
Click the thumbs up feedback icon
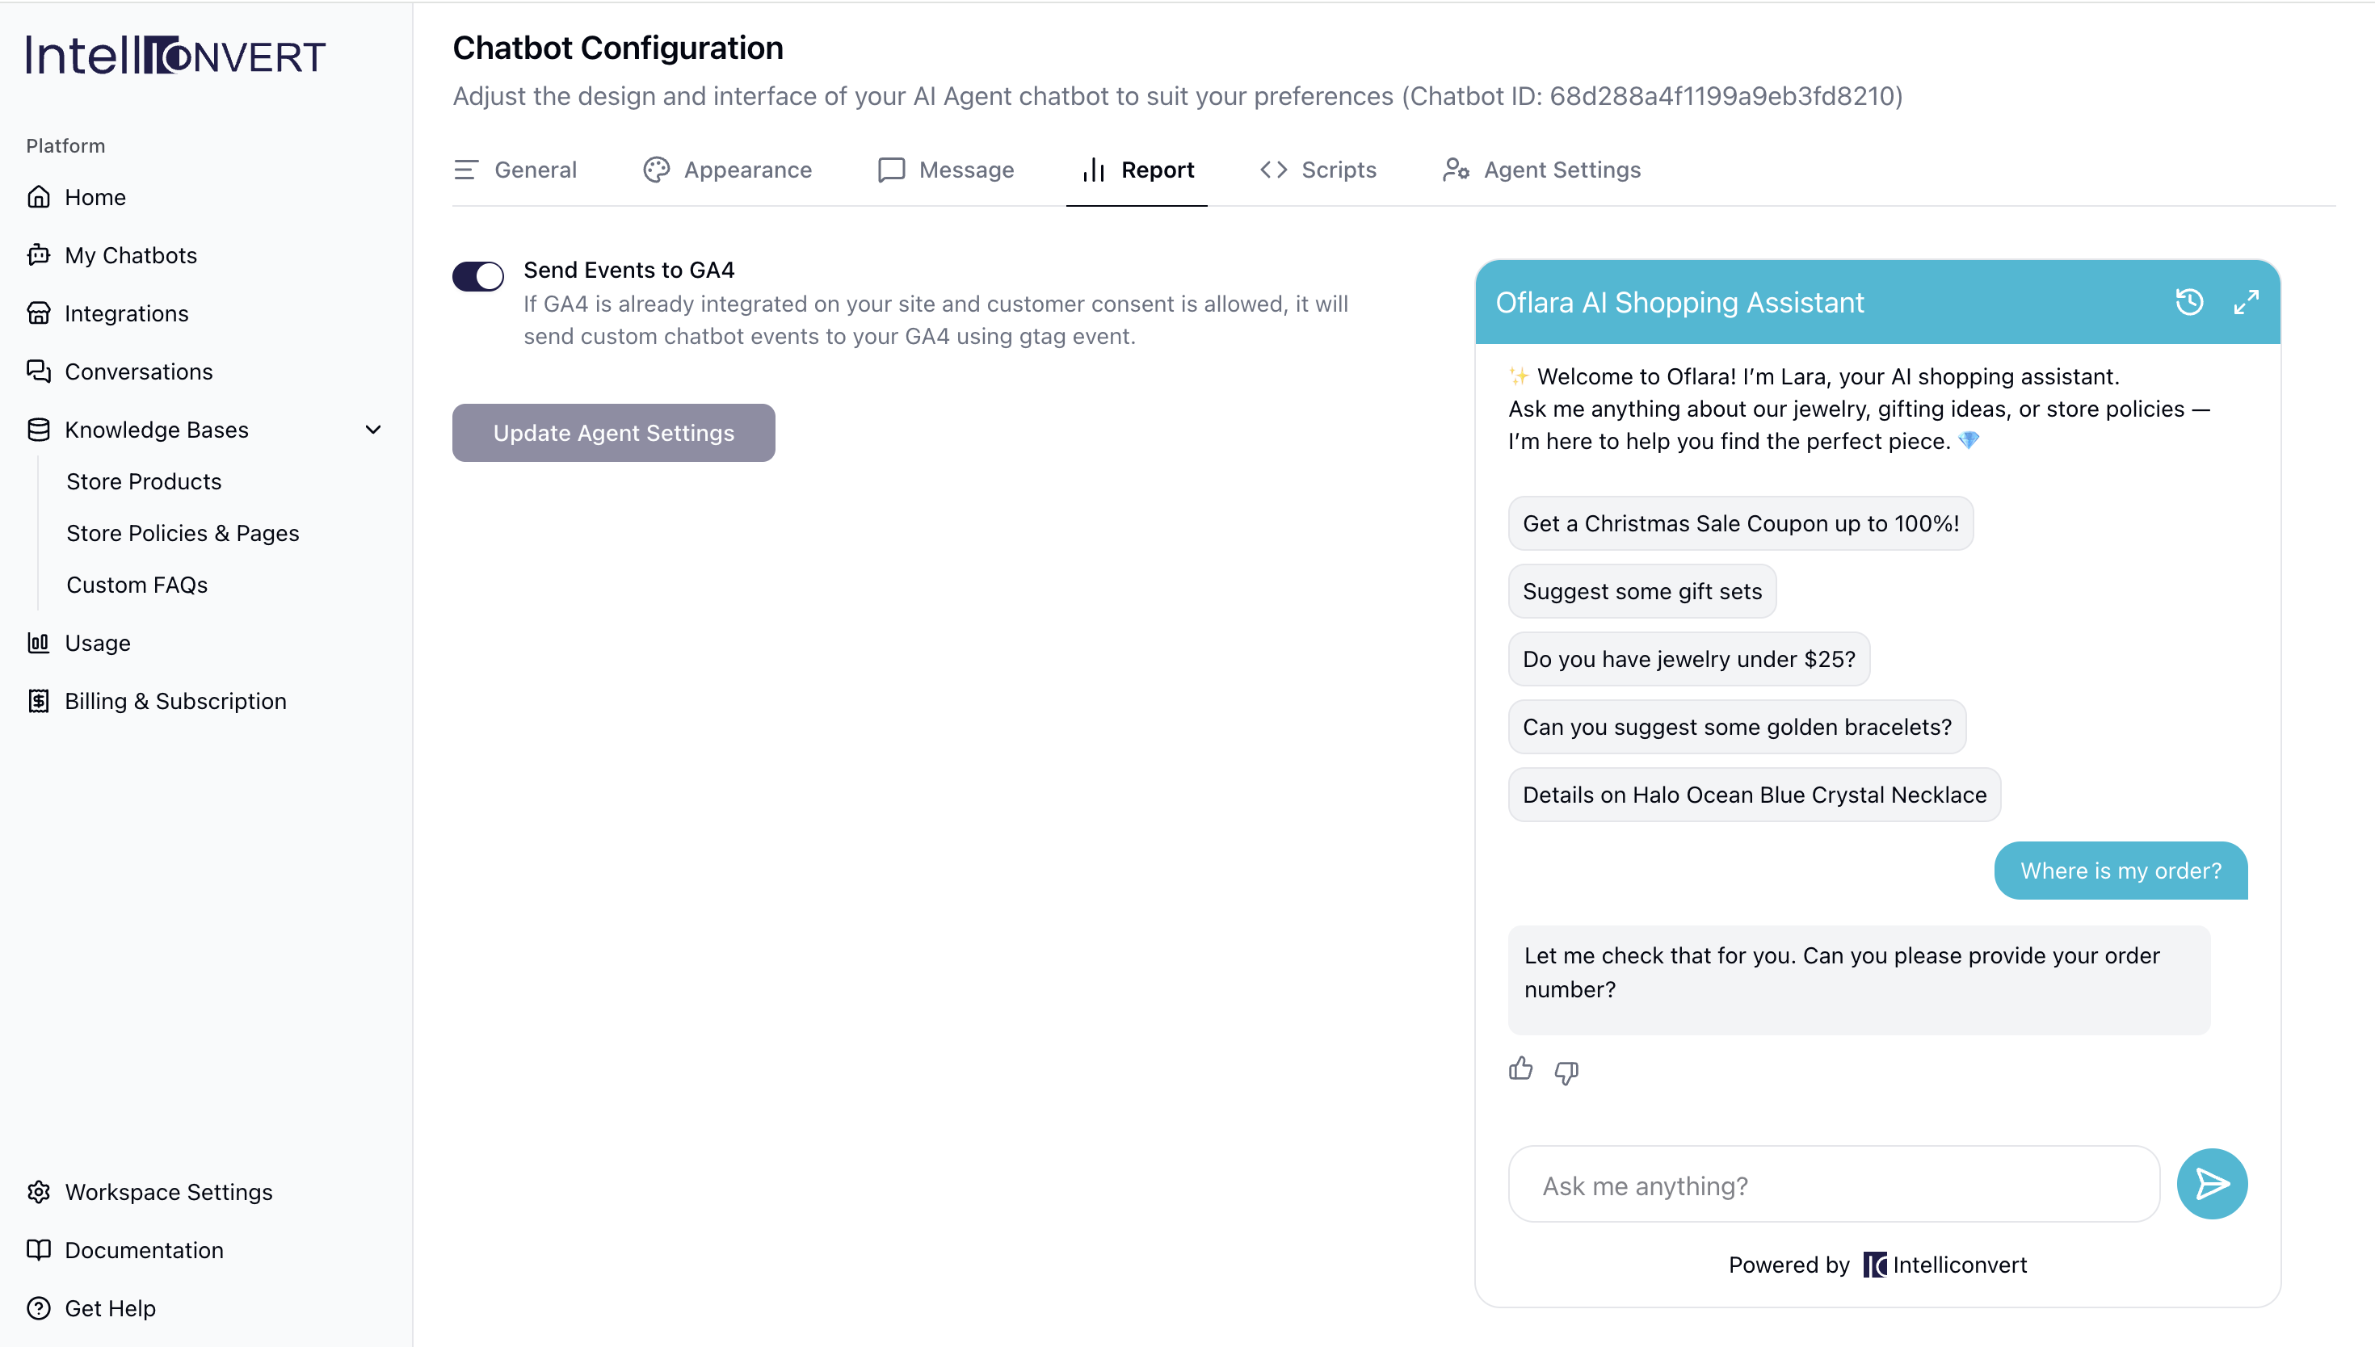[1520, 1069]
